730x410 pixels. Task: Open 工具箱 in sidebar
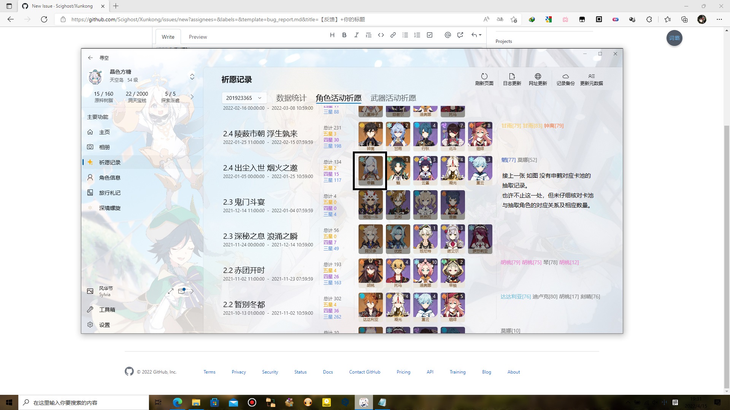tap(141, 310)
